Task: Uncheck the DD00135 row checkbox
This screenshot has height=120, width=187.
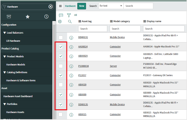Action: pos(61,104)
